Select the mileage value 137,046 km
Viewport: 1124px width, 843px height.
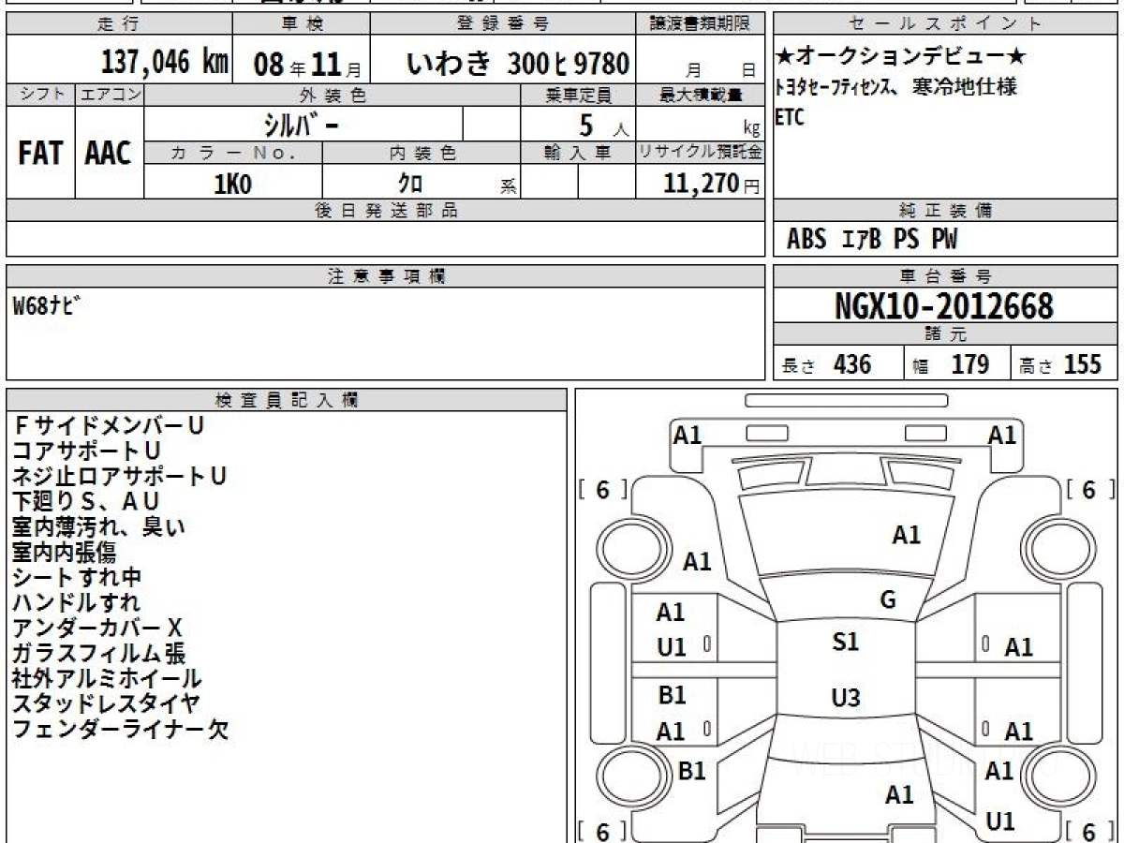(164, 63)
